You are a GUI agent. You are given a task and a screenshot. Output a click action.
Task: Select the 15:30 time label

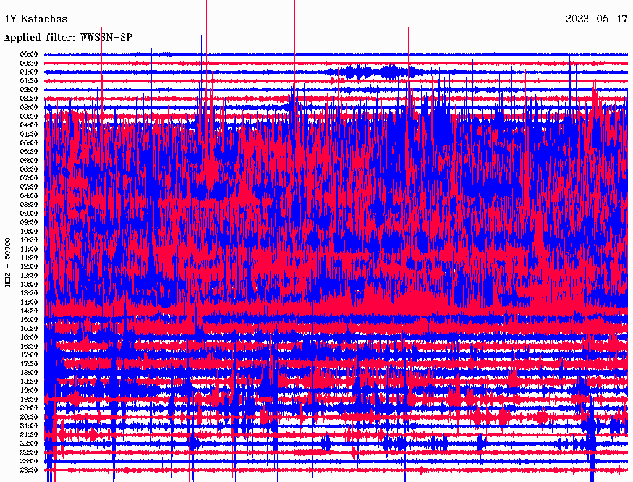(x=29, y=329)
